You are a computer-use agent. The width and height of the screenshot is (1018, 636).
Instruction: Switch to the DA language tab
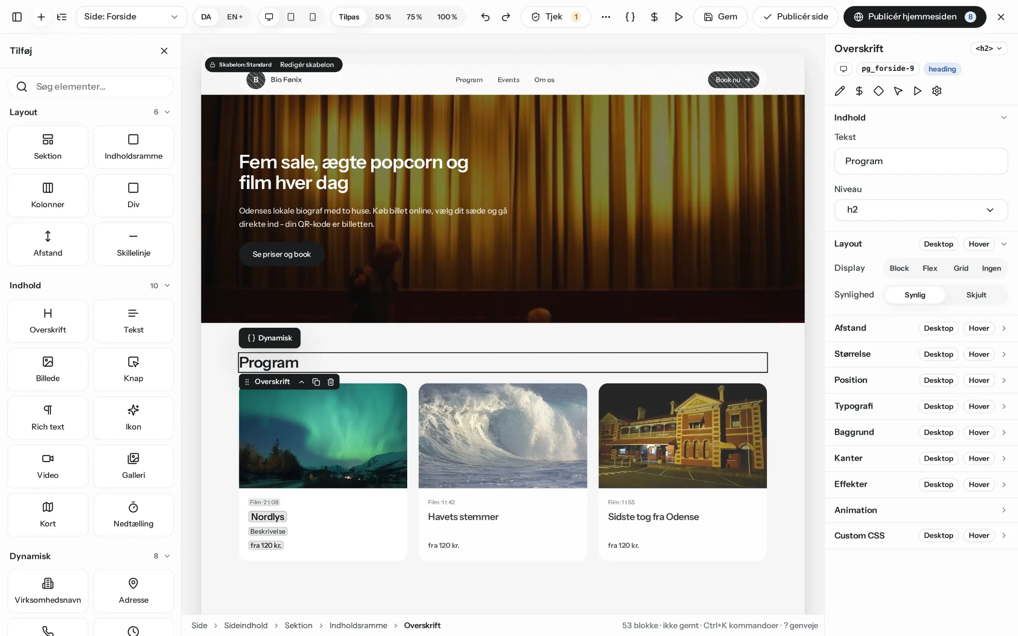coord(206,17)
